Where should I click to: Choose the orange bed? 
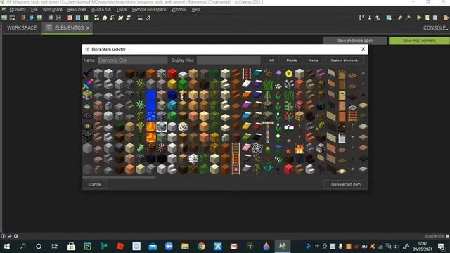(246, 95)
